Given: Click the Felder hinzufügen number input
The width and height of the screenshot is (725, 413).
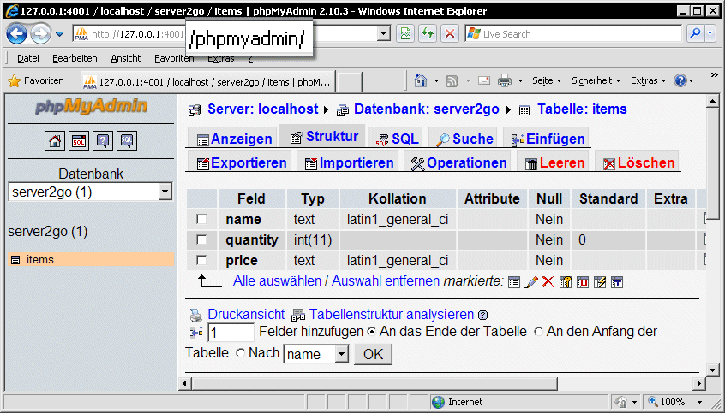Looking at the screenshot, I should coord(231,332).
